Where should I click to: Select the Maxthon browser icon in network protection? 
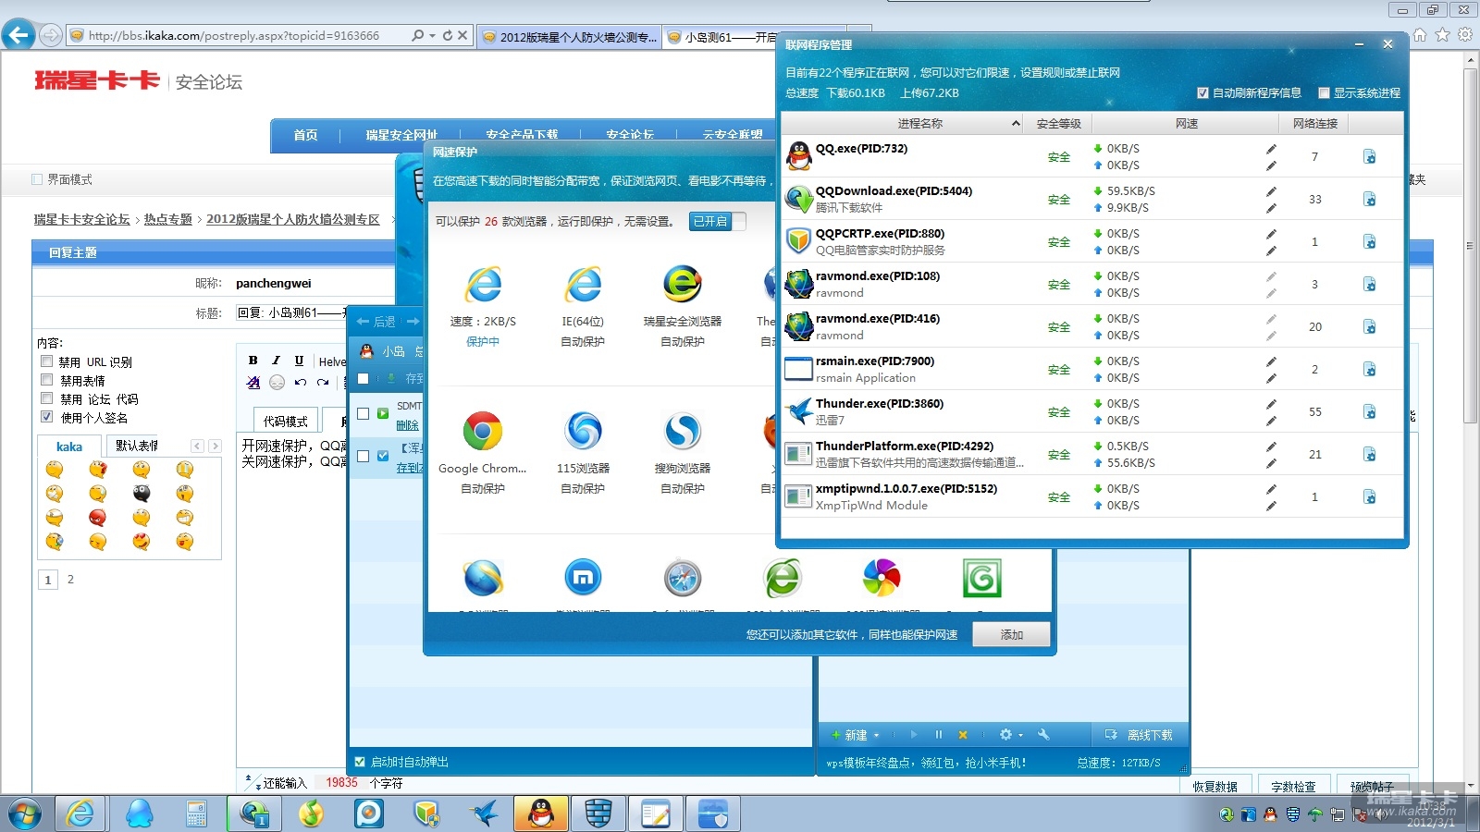583,579
